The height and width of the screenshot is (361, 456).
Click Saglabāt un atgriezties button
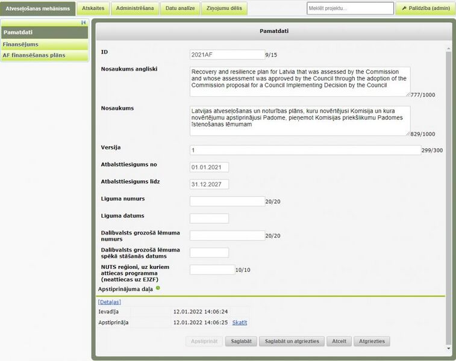point(292,341)
